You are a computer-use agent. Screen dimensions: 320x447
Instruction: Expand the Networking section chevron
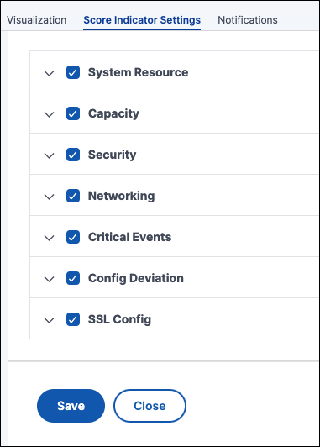pos(50,197)
